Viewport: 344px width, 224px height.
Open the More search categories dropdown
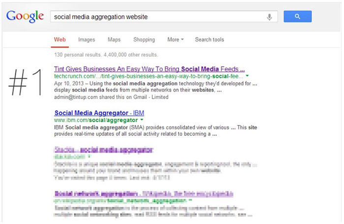click(175, 39)
